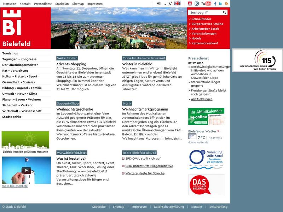Open Pressedienst in the top navigation
This screenshot has width=283, height=212.
43,4
